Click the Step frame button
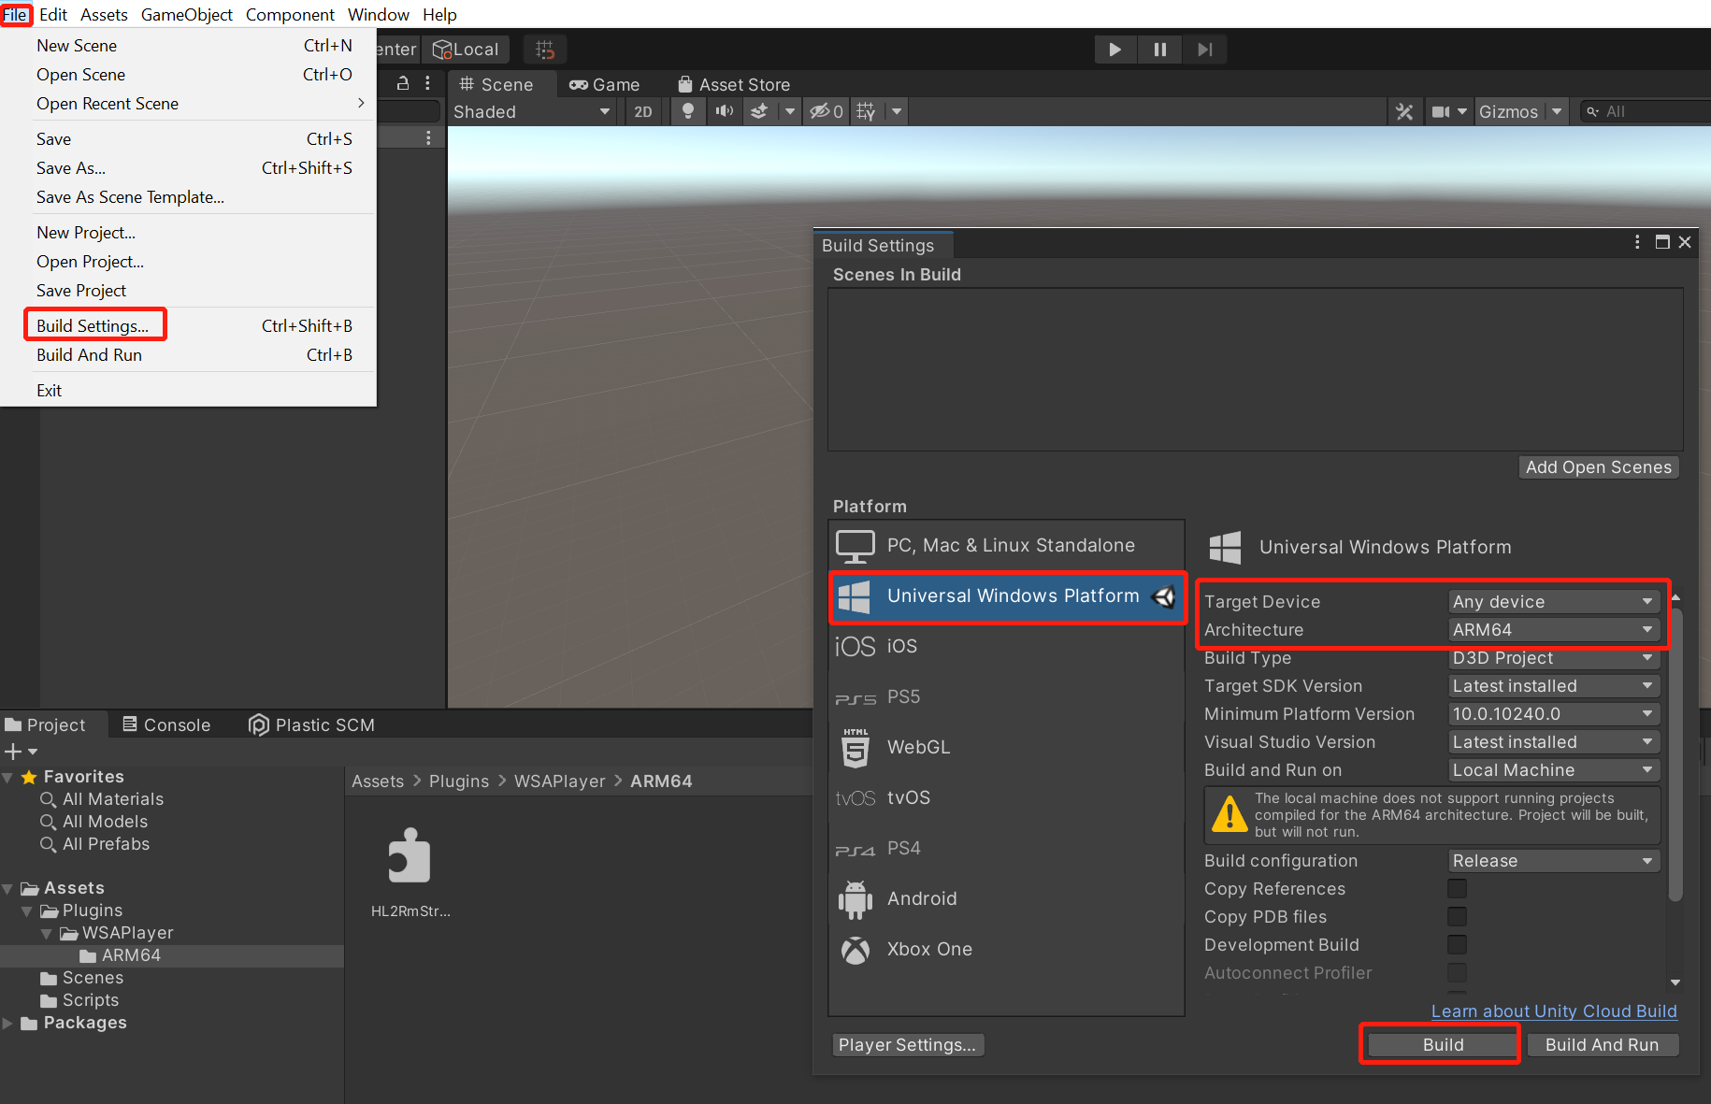 point(1204,50)
